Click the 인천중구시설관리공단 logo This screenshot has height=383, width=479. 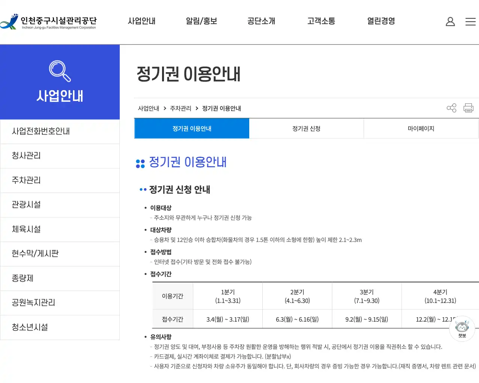point(49,21)
